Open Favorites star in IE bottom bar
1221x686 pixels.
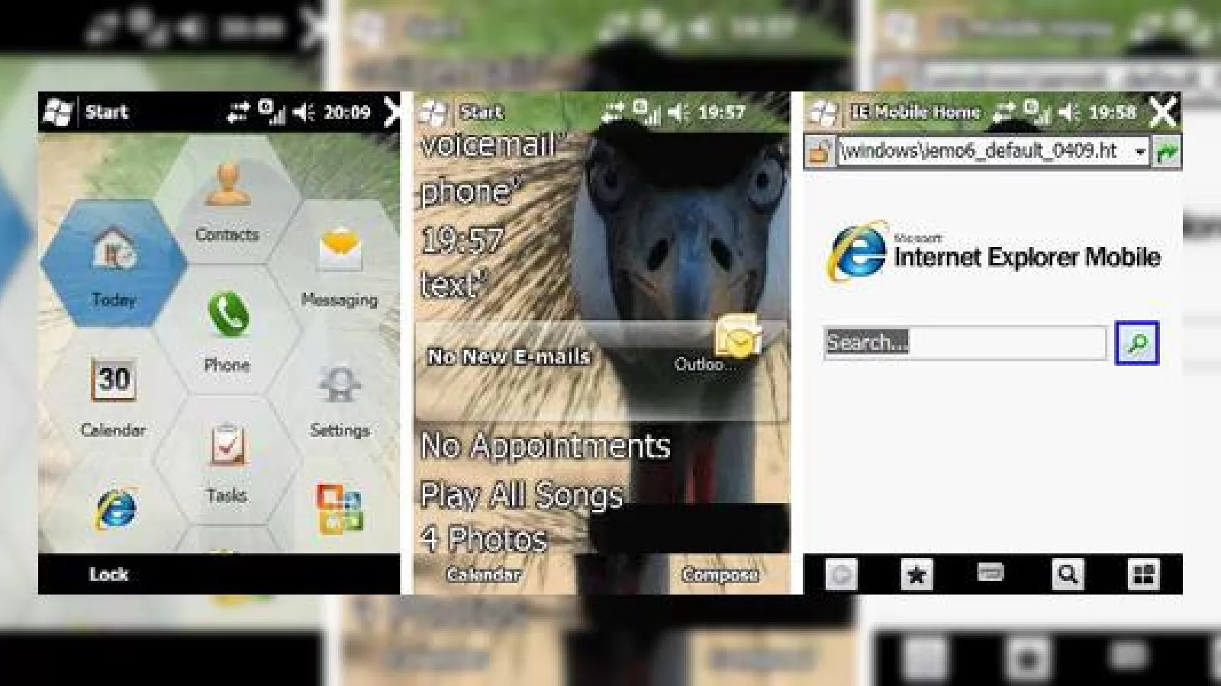917,574
